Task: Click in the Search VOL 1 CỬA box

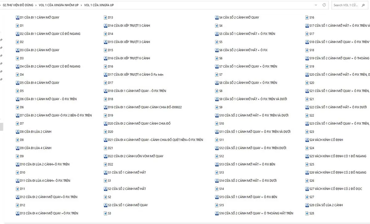Action: point(350,5)
